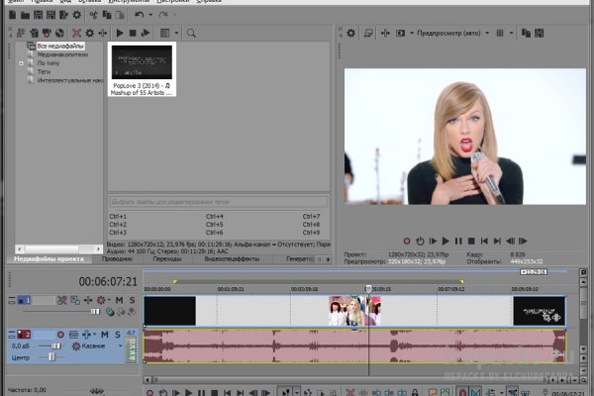594x396 pixels.
Task: Open the media views dropdown arrow
Action: (176, 33)
